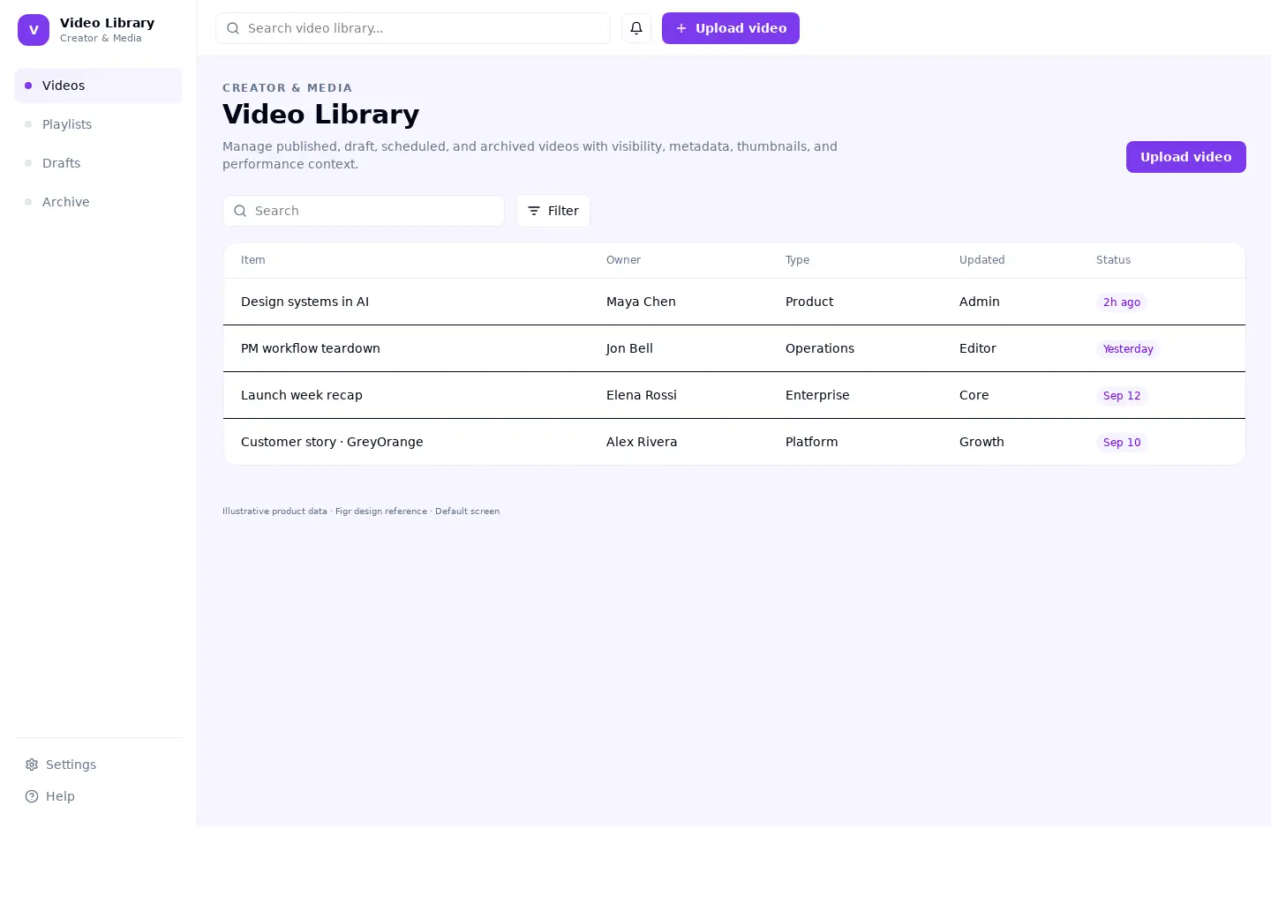Select 'Customer story · GreyOrange' item
The width and height of the screenshot is (1271, 903).
332,442
